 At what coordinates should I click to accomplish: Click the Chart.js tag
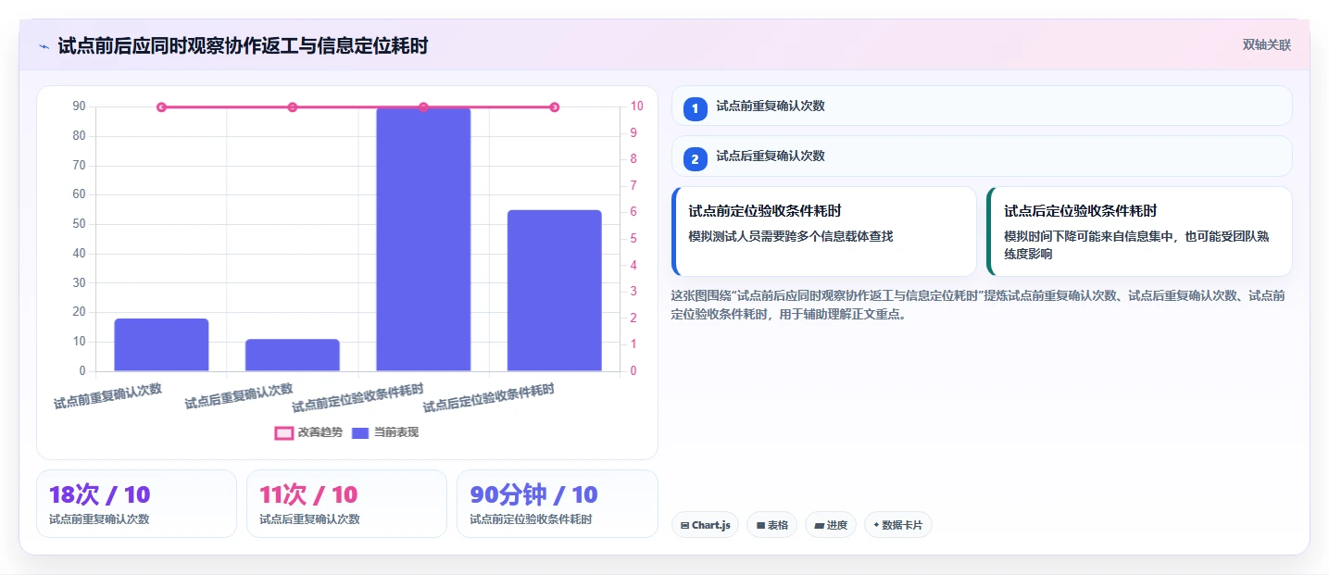pos(705,525)
